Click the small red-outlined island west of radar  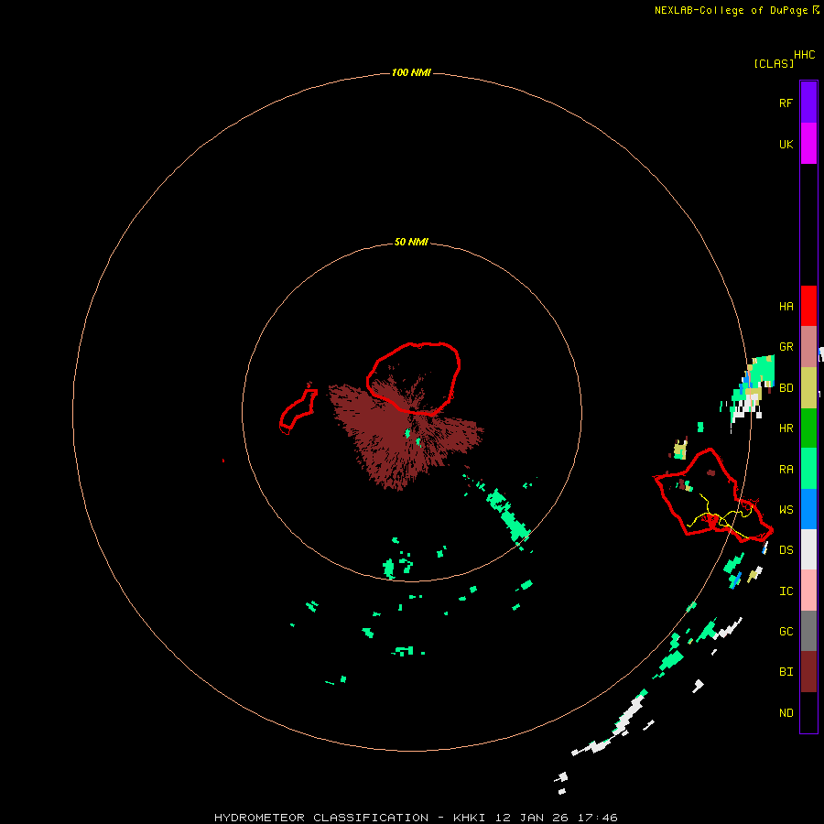coord(298,411)
